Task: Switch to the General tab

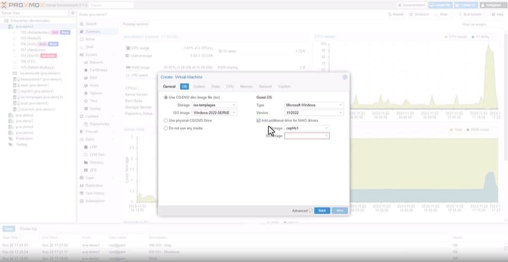Action: [169, 86]
